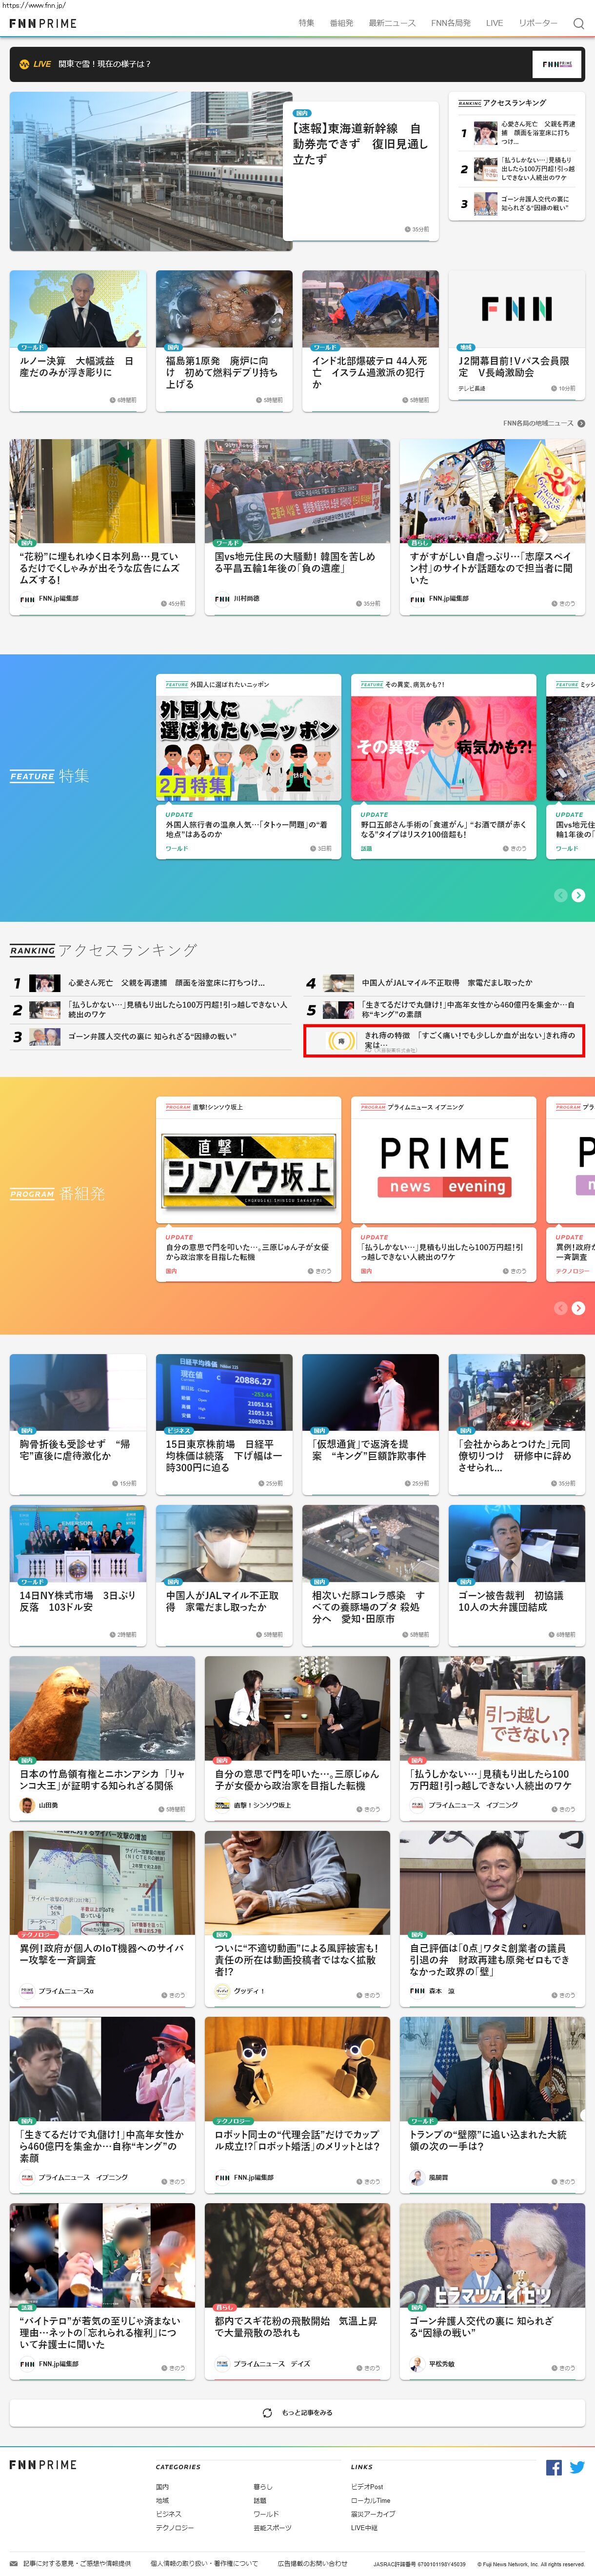The image size is (595, 2576).
Task: Click next arrow in PROGRAM 番組発 carousel
Action: pos(578,1307)
